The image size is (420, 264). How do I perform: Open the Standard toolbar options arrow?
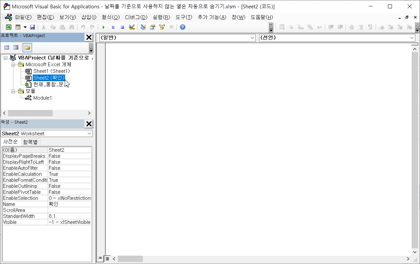(x=271, y=27)
